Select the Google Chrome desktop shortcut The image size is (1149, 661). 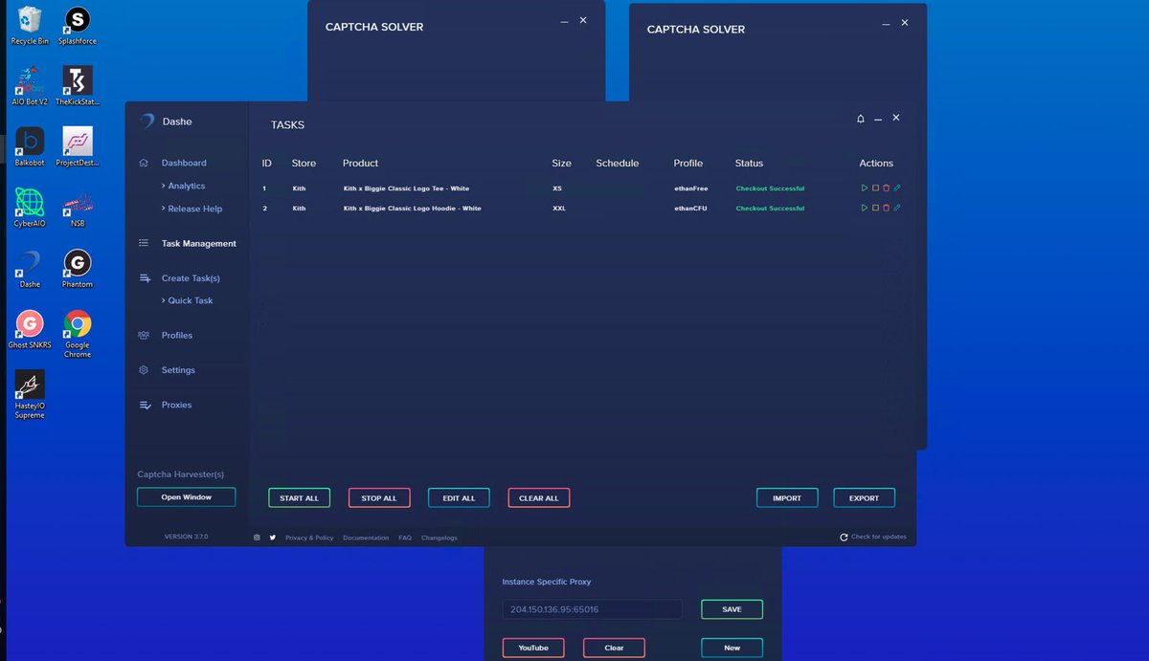(x=78, y=333)
